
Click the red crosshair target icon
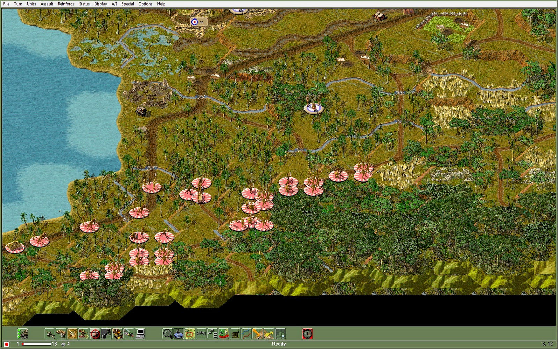[x=95, y=334]
